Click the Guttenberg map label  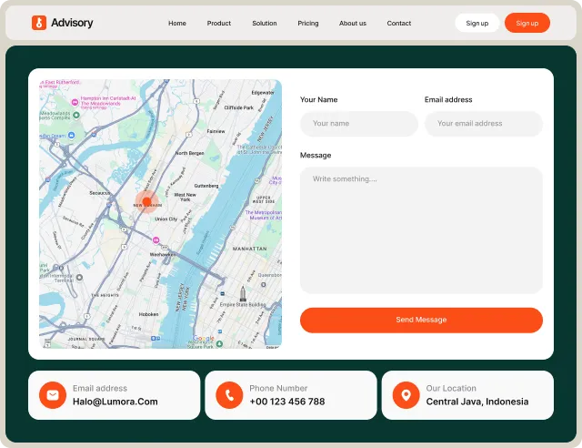click(206, 186)
